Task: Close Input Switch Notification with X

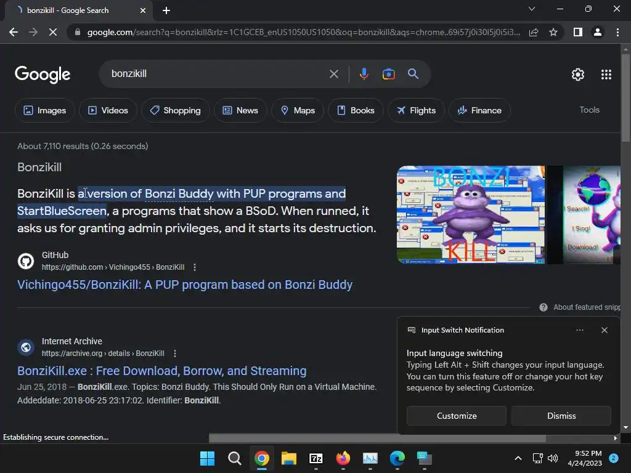Action: point(605,330)
